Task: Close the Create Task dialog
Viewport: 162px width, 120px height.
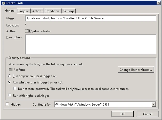Action: (159, 3)
